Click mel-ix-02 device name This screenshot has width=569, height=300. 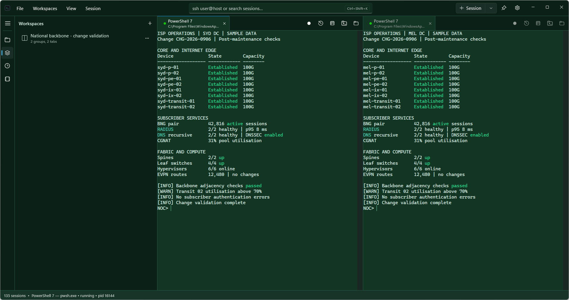pos(375,96)
